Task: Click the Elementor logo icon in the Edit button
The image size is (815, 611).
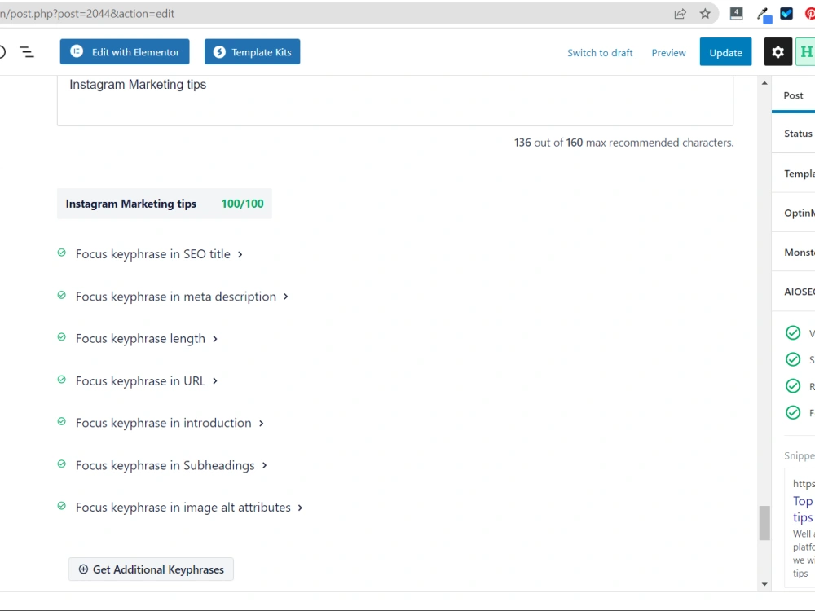Action: (x=77, y=51)
